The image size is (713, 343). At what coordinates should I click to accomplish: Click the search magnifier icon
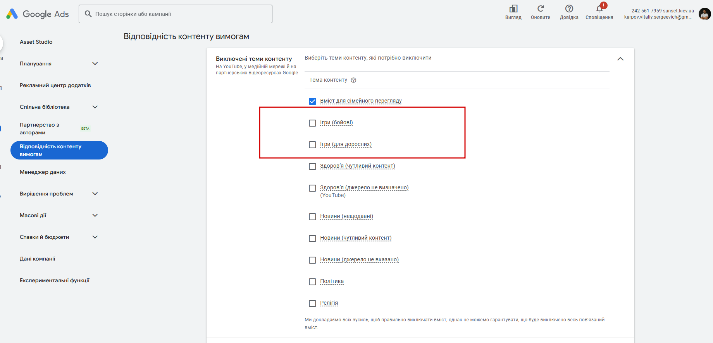click(88, 14)
